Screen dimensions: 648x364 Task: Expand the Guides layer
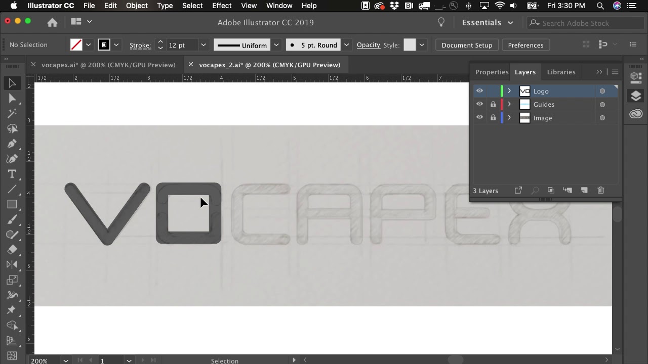[509, 104]
